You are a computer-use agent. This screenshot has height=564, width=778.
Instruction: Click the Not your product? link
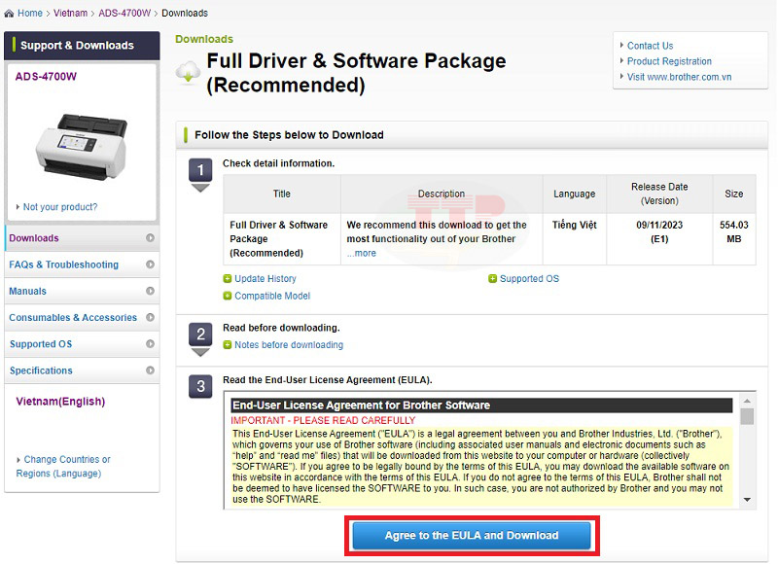click(x=59, y=207)
